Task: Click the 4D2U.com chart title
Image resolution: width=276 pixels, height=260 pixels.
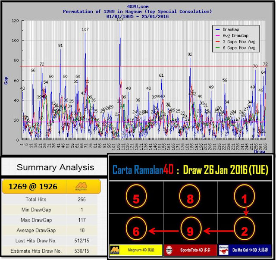Action: [x=138, y=7]
